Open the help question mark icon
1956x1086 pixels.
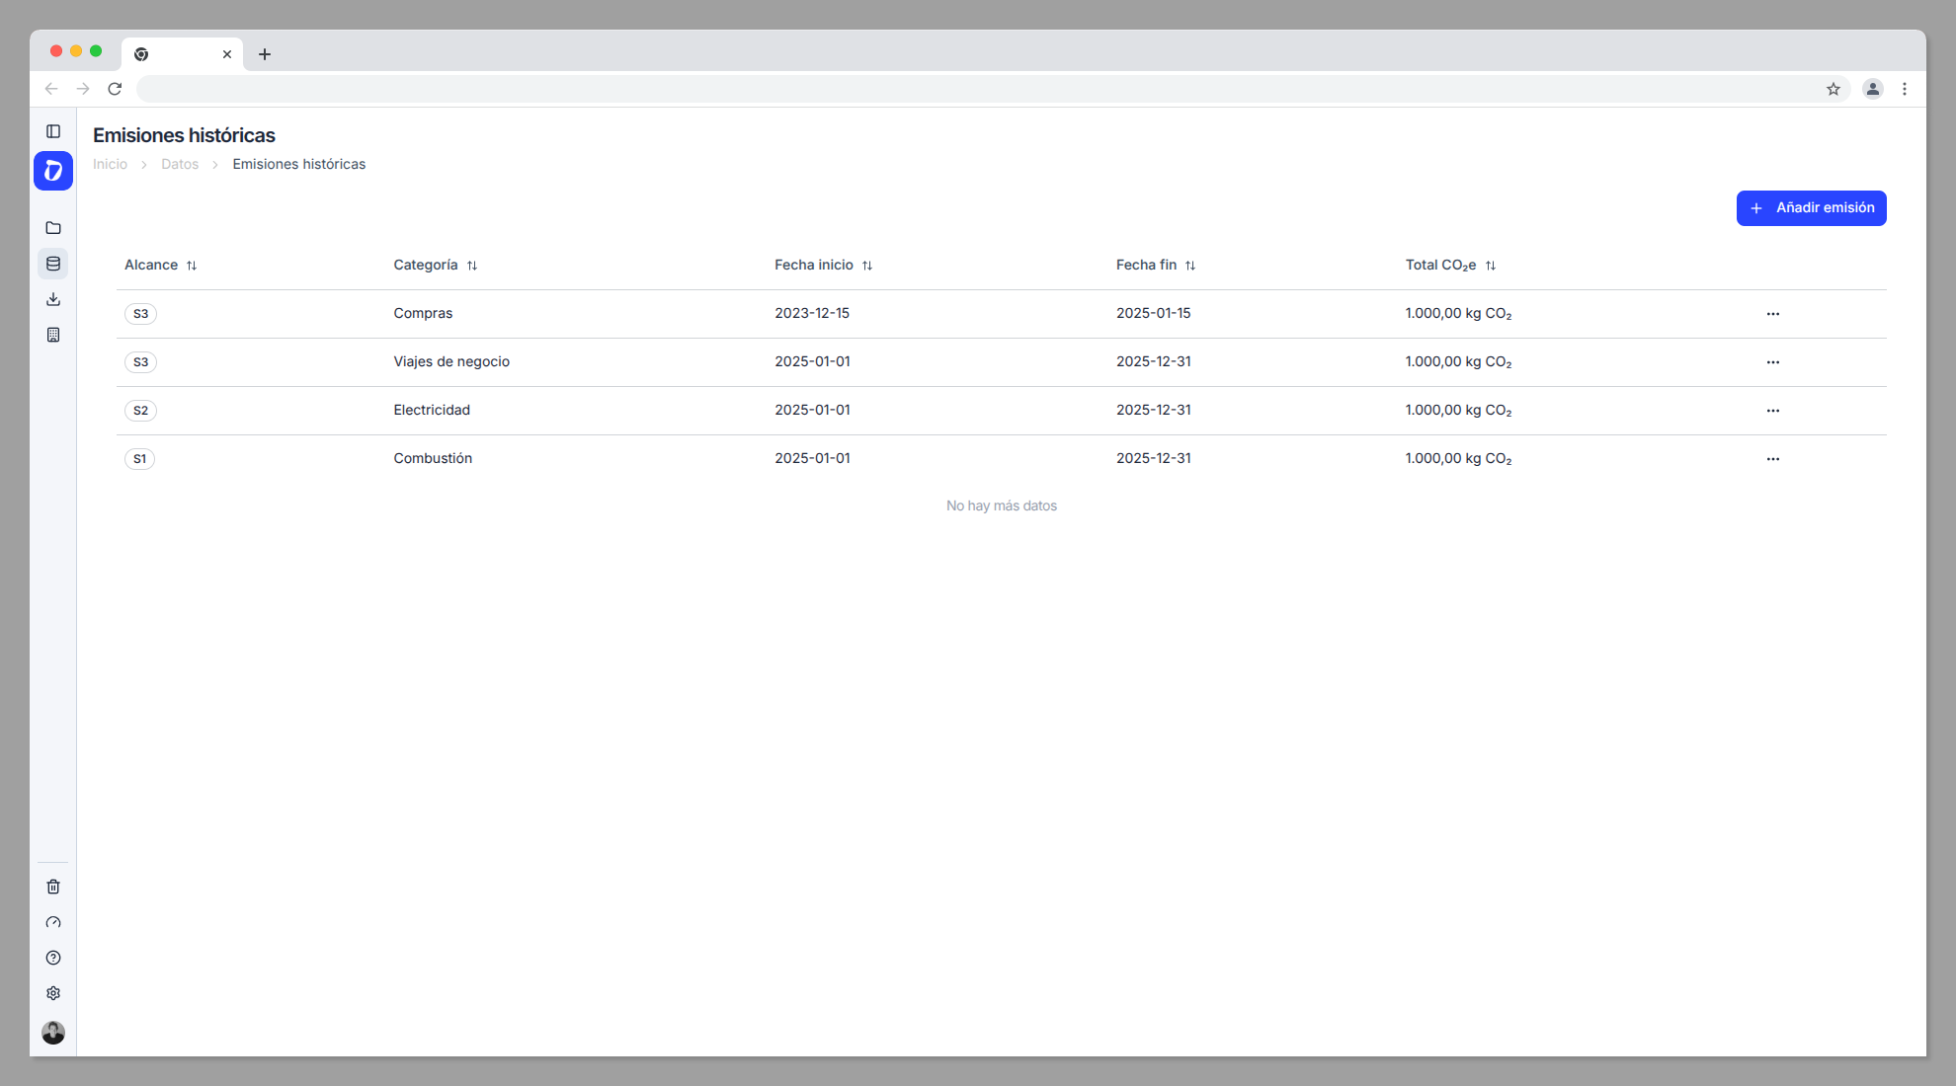[53, 958]
